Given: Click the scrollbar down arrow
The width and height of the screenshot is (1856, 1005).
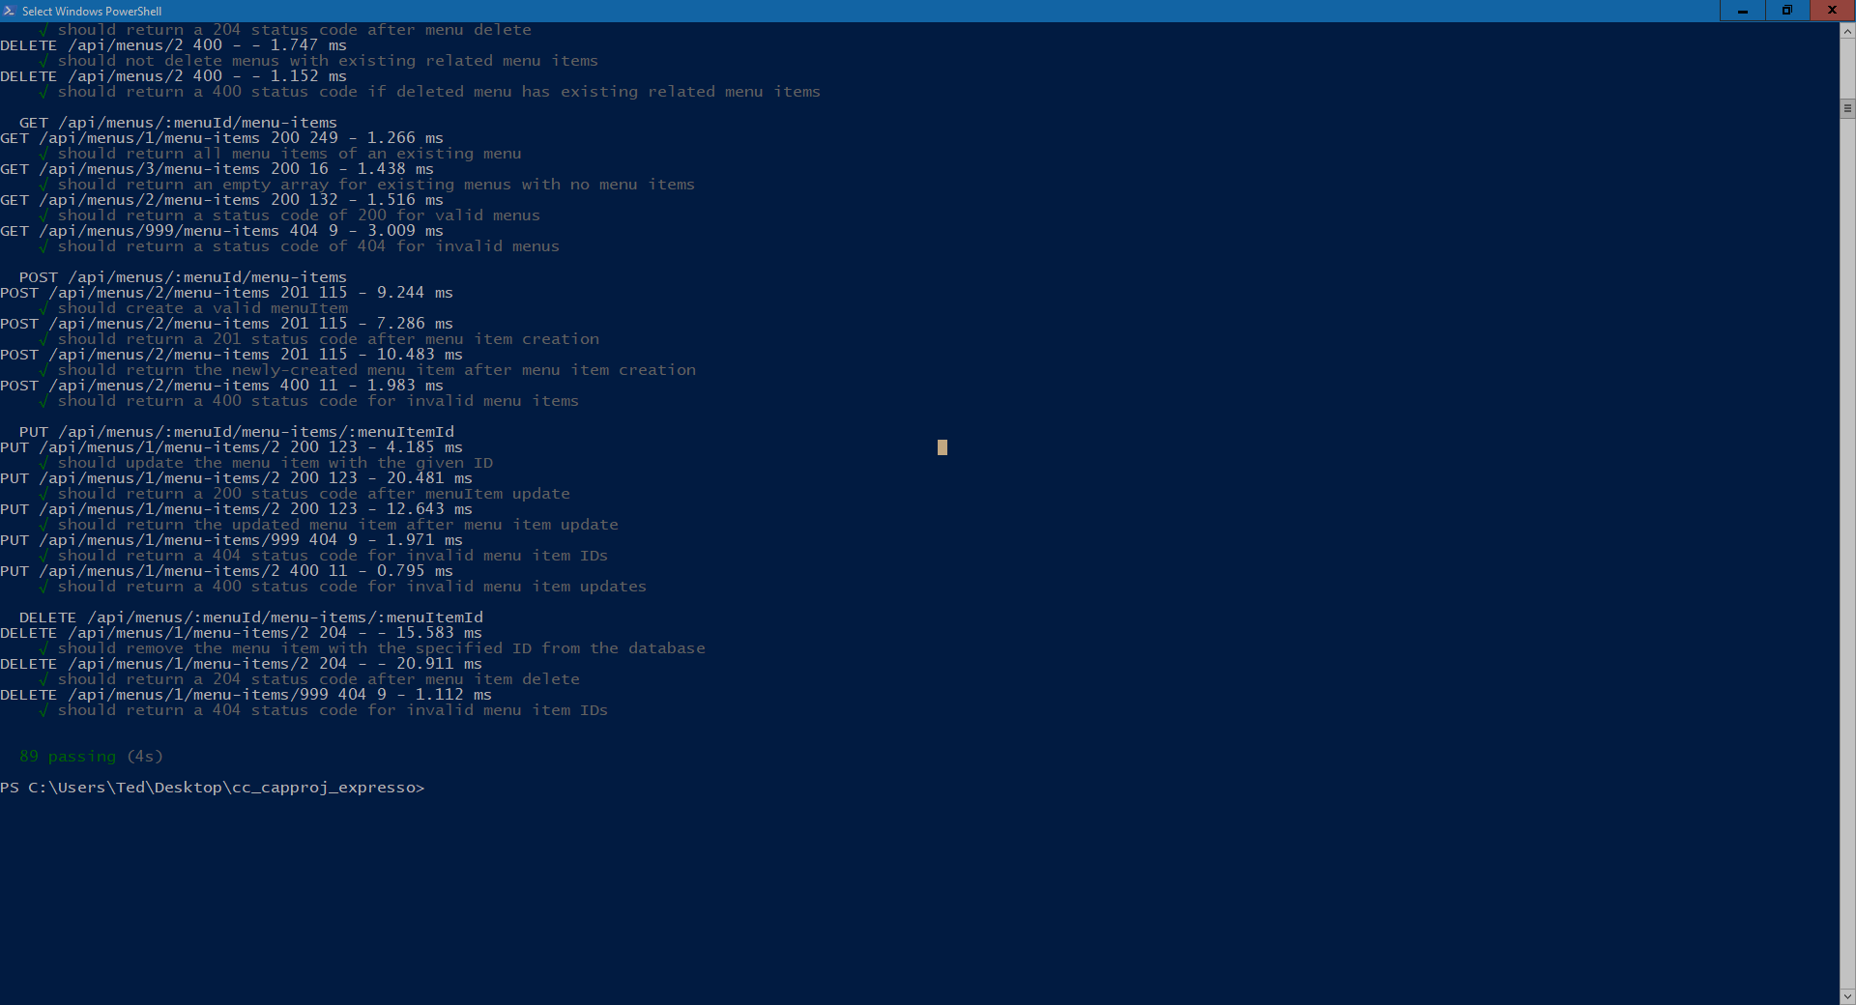Looking at the screenshot, I should pyautogui.click(x=1847, y=996).
